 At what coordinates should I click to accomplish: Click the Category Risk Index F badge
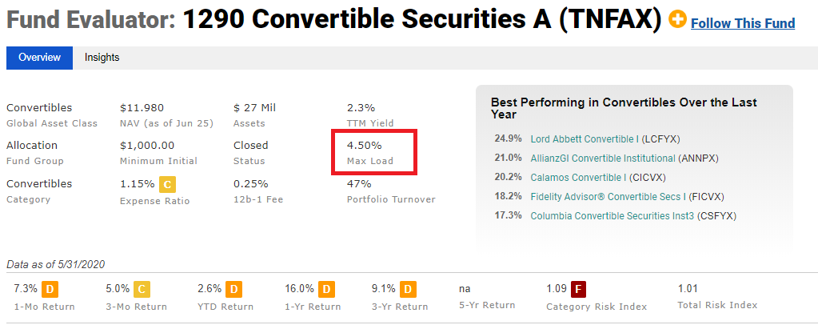tap(577, 289)
